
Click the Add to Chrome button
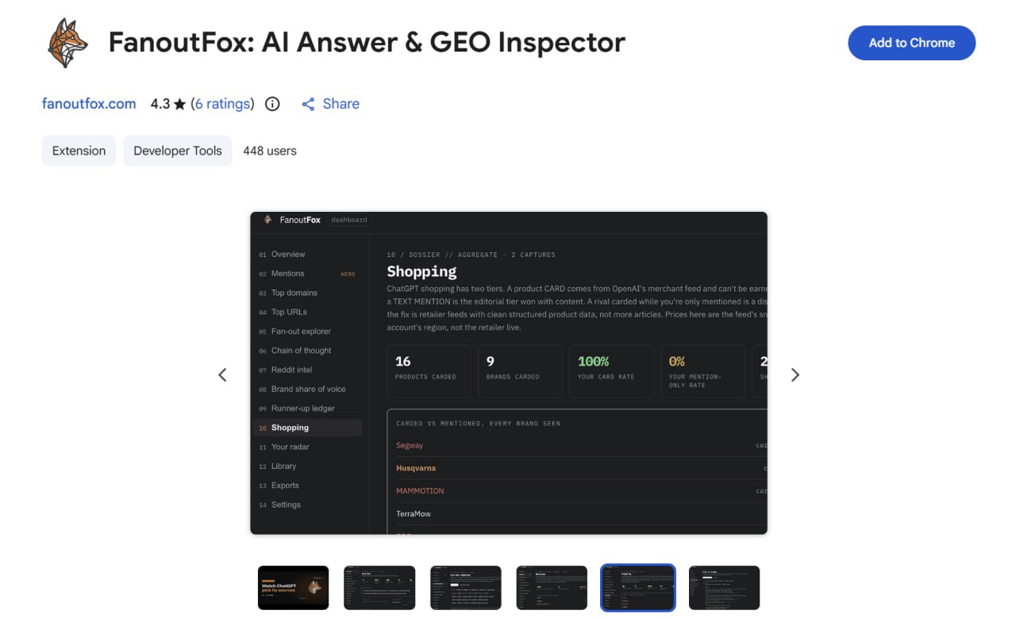tap(911, 43)
